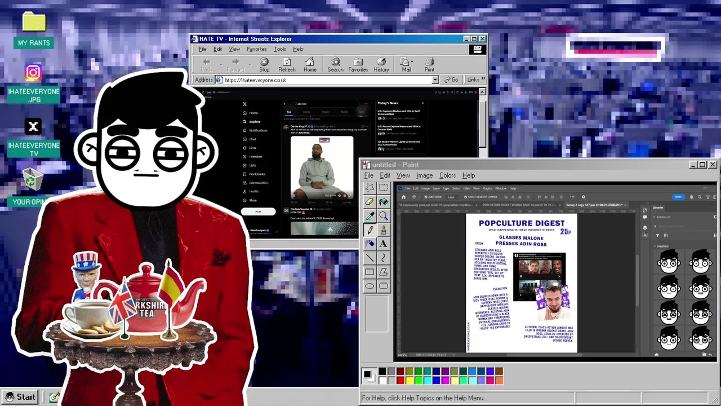
Task: Toggle Show Transform Controls checkbox
Action: [x=465, y=197]
